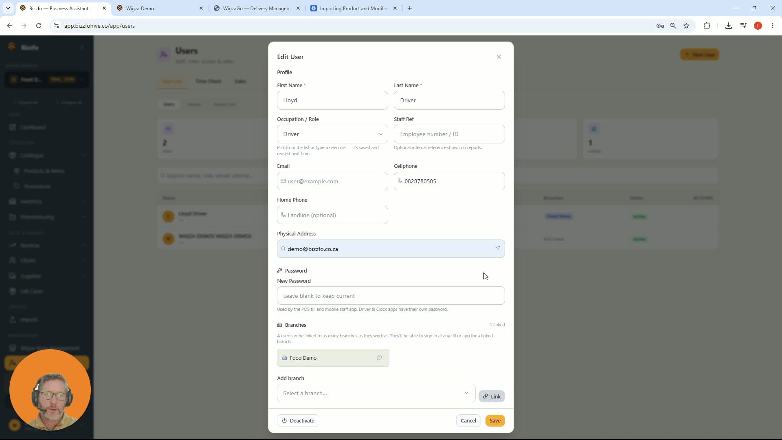Close the Edit User dialog
The width and height of the screenshot is (782, 440).
click(x=499, y=57)
